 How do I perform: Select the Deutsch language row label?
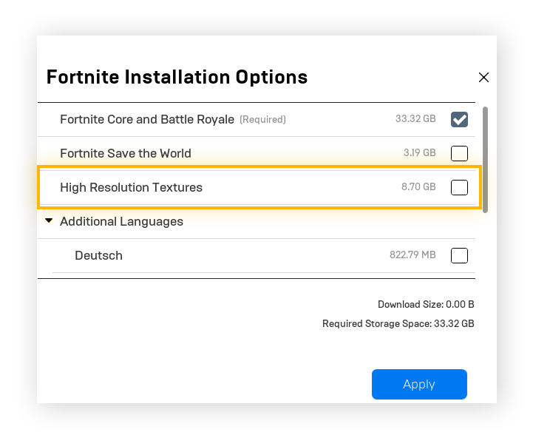click(98, 255)
